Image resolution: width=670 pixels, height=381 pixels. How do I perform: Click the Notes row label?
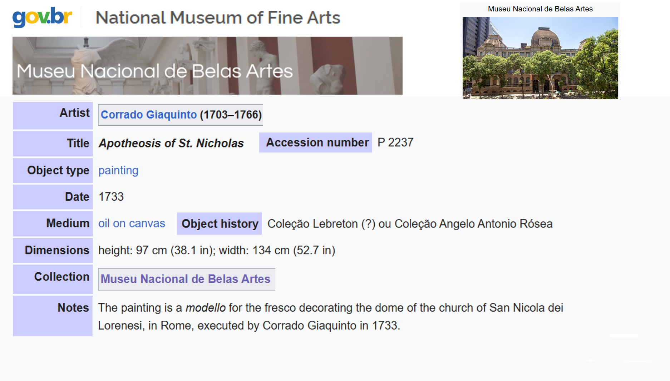pyautogui.click(x=73, y=307)
